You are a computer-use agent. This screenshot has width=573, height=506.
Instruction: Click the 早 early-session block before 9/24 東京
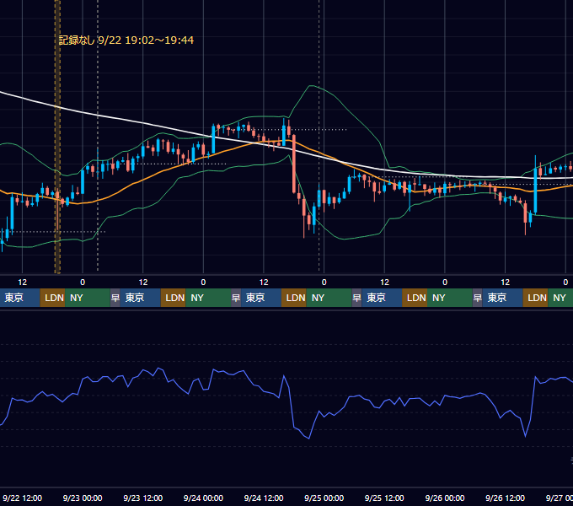coord(236,298)
